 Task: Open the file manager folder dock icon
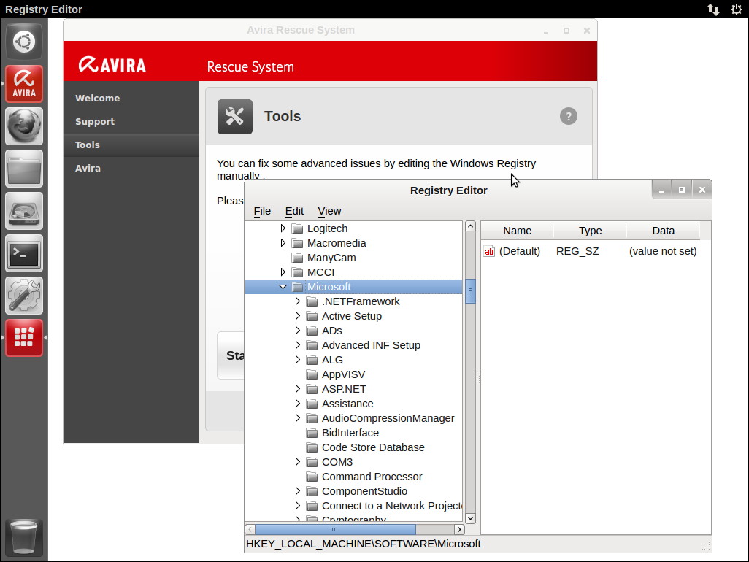point(24,169)
